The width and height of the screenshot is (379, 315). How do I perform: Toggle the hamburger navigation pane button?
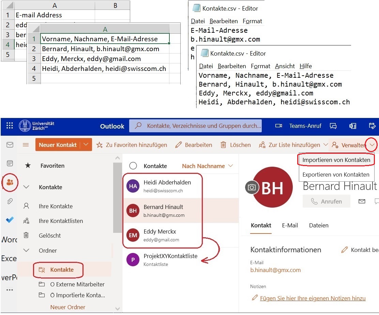26,145
